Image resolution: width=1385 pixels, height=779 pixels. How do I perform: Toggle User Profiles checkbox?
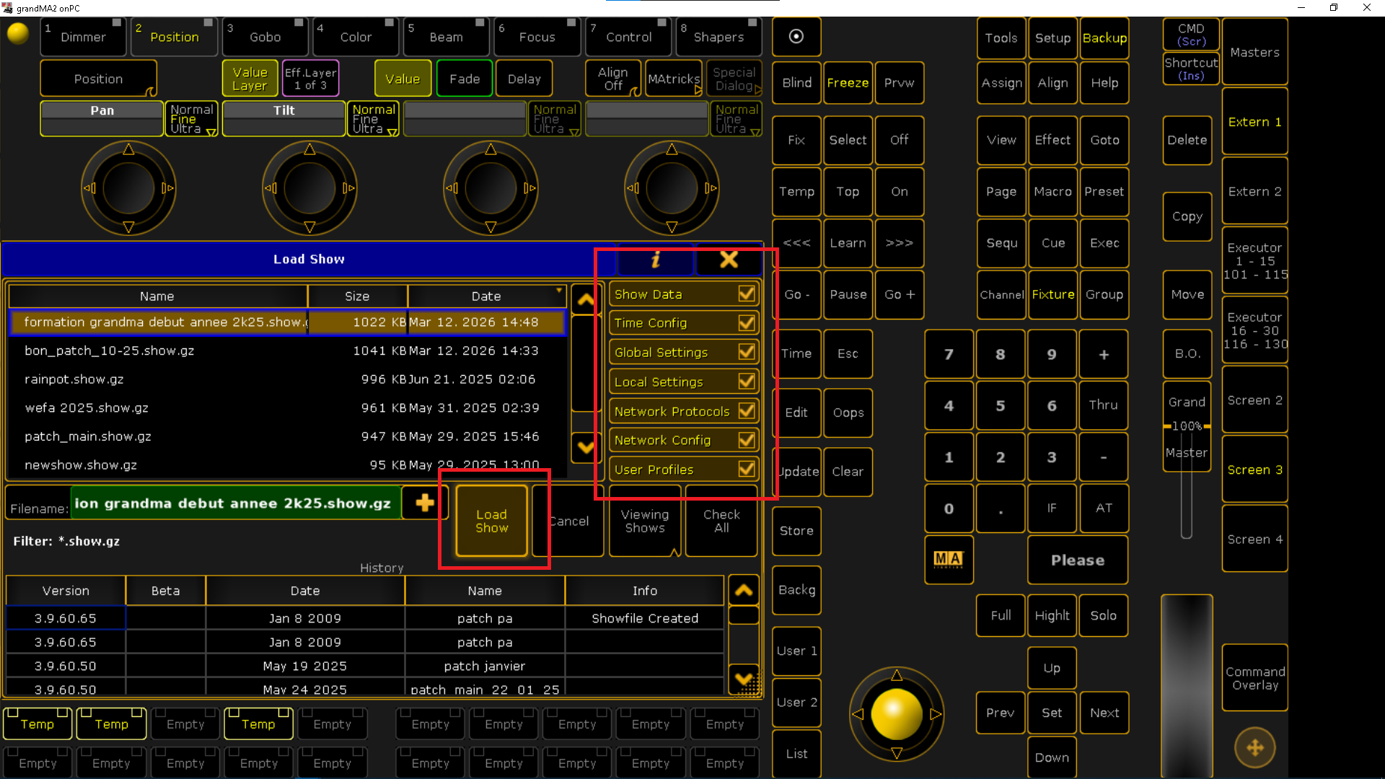(747, 470)
